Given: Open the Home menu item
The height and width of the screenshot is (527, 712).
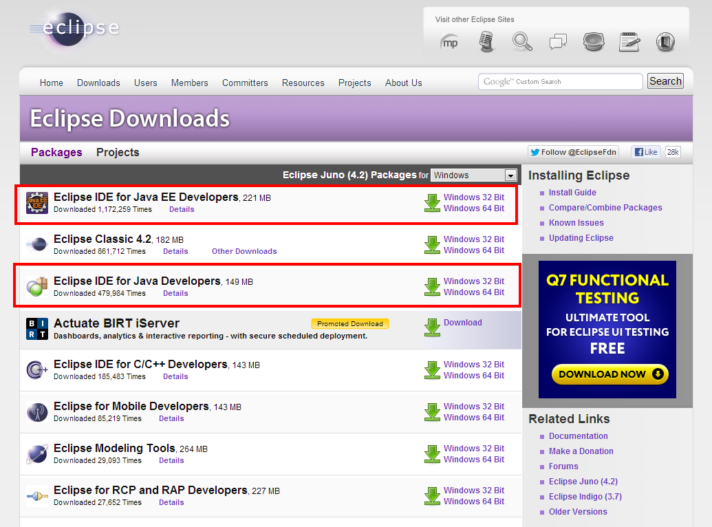Looking at the screenshot, I should click(52, 83).
